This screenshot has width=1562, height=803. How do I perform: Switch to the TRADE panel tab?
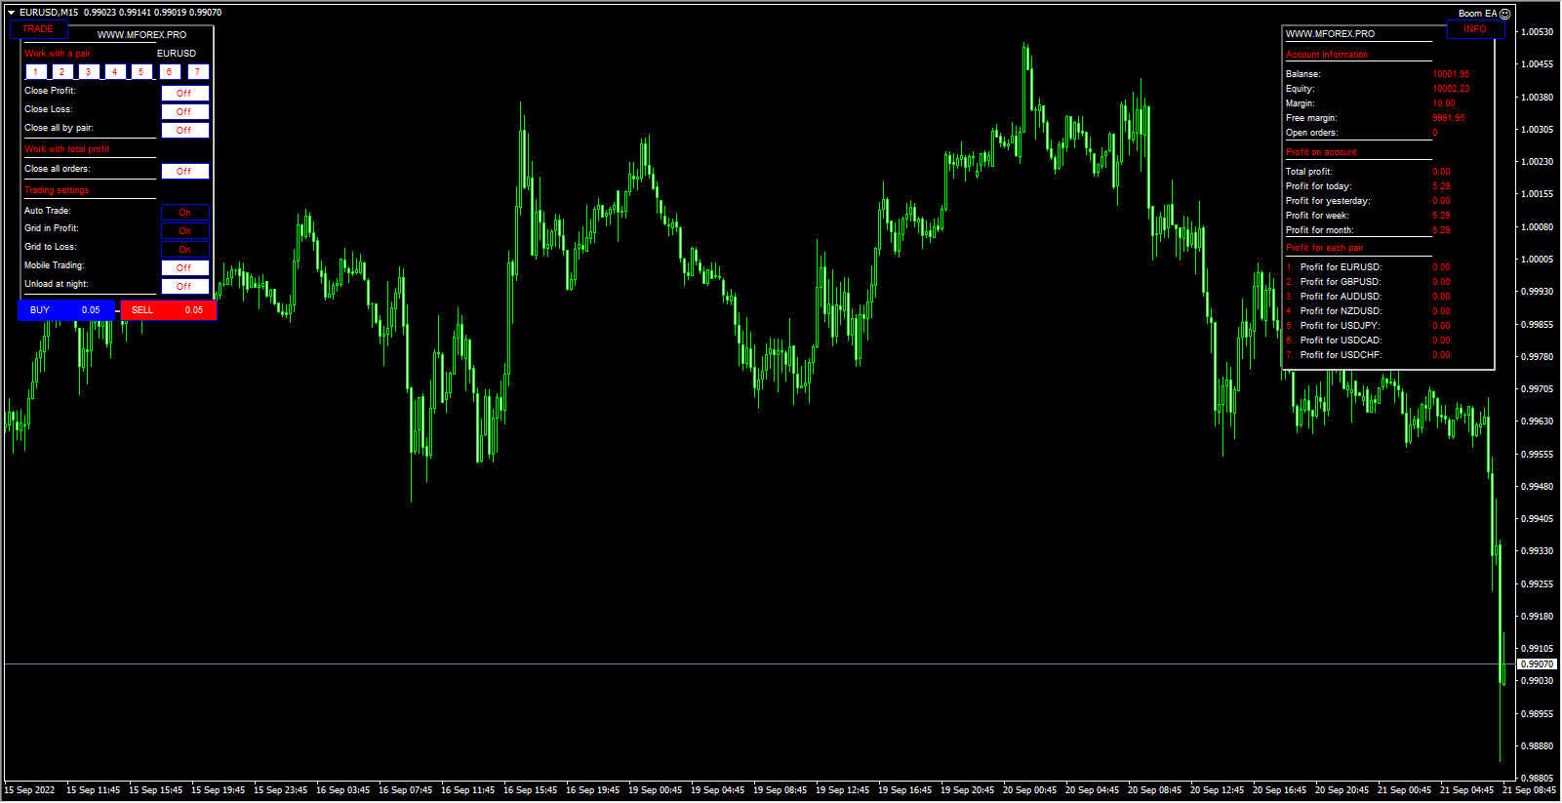tap(38, 29)
